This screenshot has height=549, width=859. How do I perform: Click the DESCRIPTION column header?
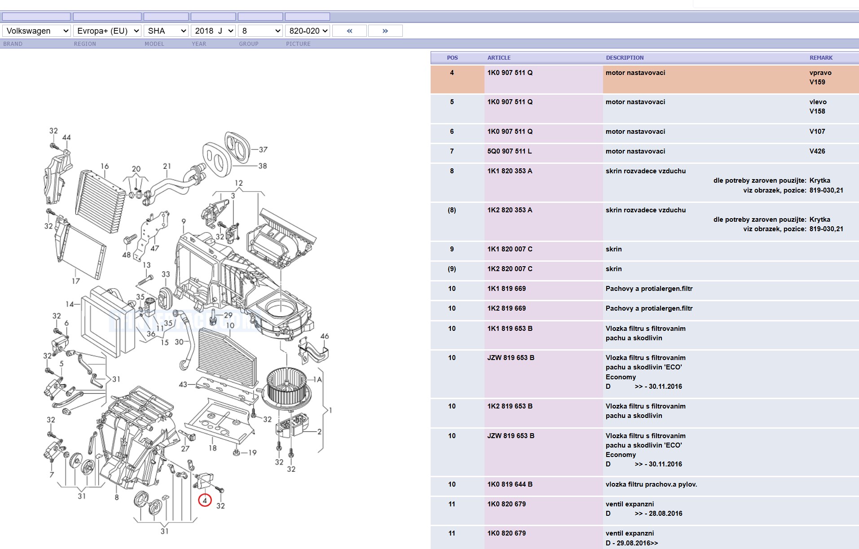[624, 58]
